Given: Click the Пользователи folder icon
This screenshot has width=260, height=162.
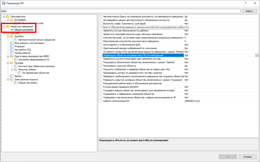Looking at the screenshot, I should pos(8,16).
